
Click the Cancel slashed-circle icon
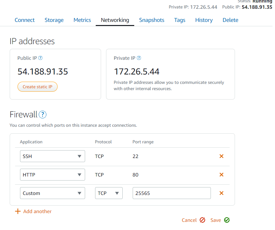click(202, 220)
